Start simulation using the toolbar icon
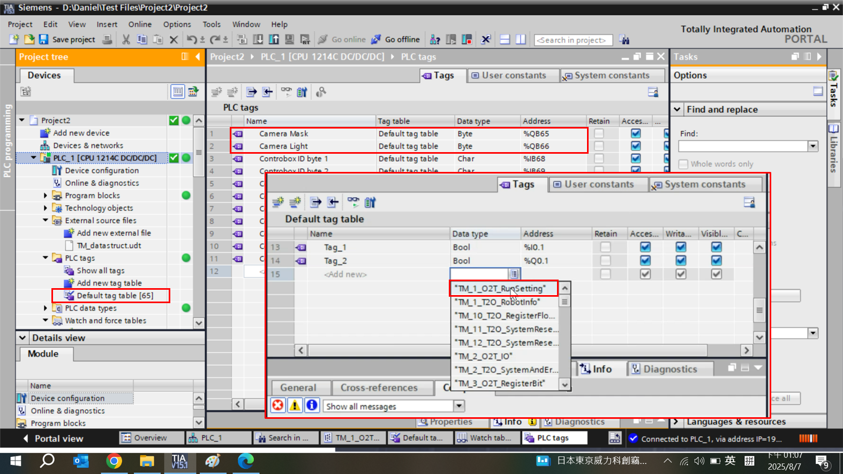 coord(289,39)
